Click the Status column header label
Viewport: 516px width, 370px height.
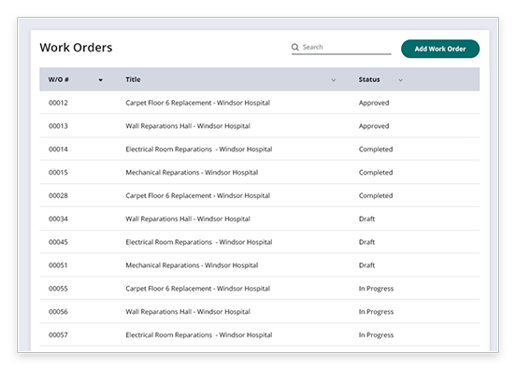[369, 79]
